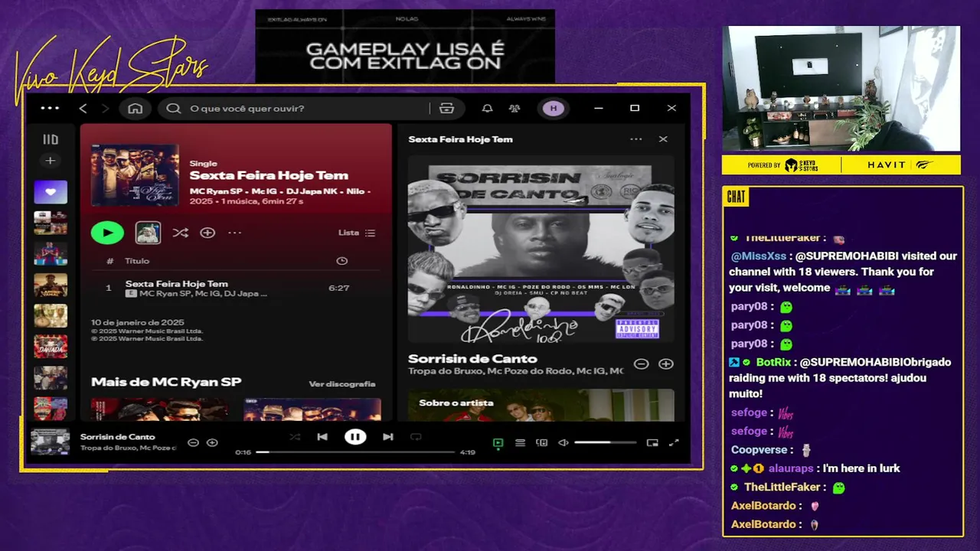The image size is (980, 551).
Task: Click the EXITLAG ON banner ad
Action: [x=405, y=46]
